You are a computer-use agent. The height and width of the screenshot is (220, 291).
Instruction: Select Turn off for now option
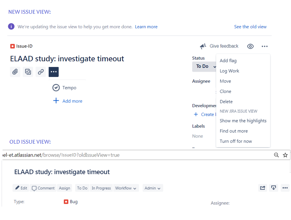pos(236,141)
